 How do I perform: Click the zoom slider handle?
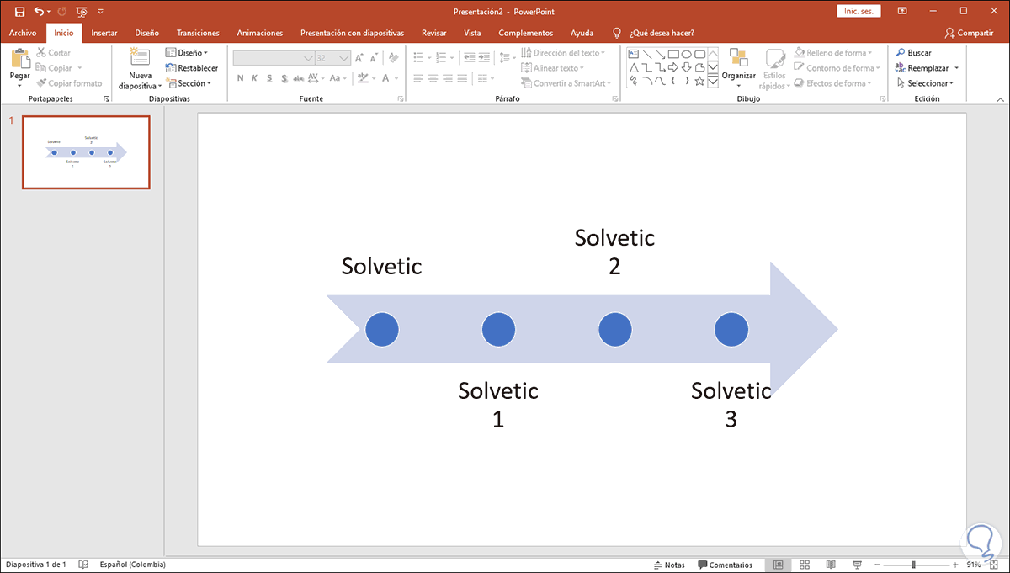click(x=913, y=565)
